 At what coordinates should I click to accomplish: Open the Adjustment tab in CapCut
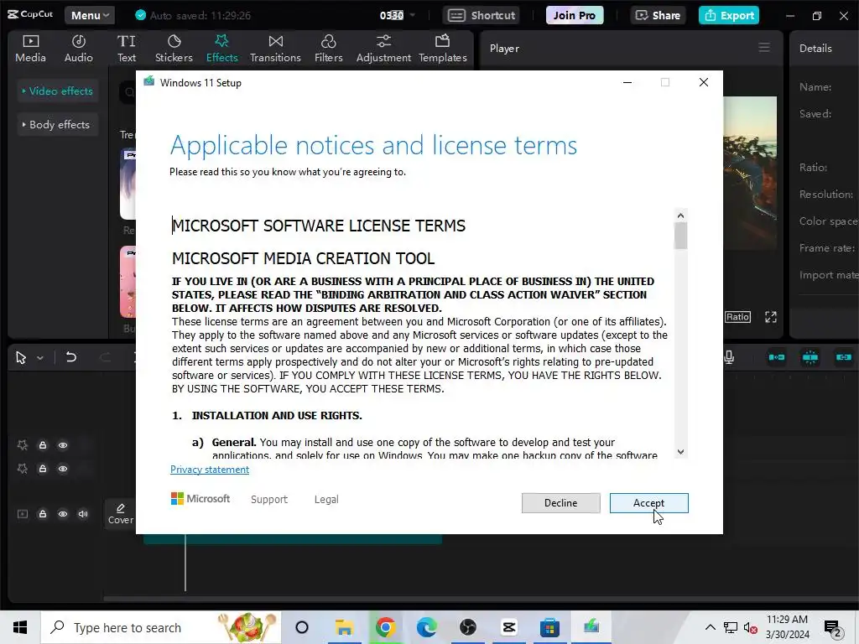383,49
